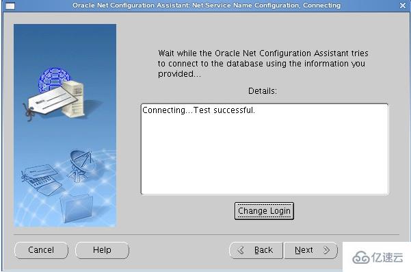Click the 'Wait while the Oracle Net' instruction text
Viewport: 411px width, 272px height.
pyautogui.click(x=263, y=64)
